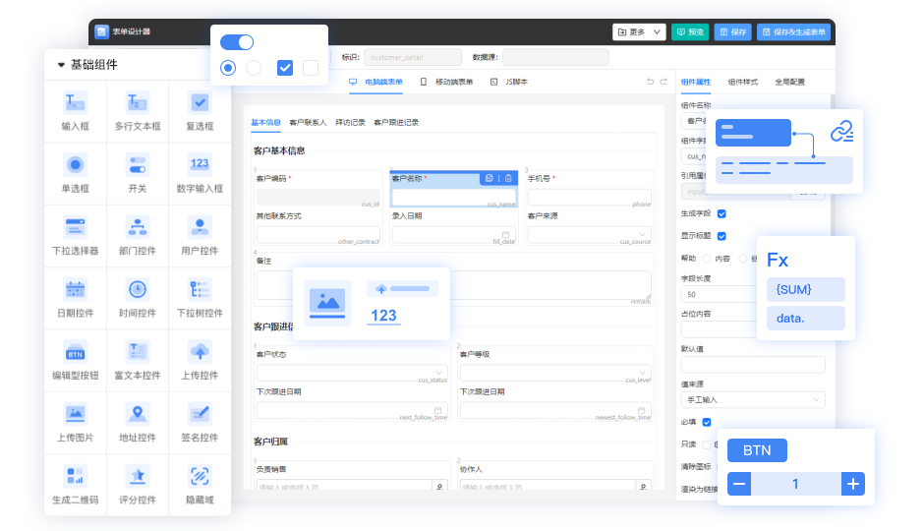Viewport: 924px width, 531px height.
Task: Select the 内容 radio option under 帮助
Action: point(707,259)
